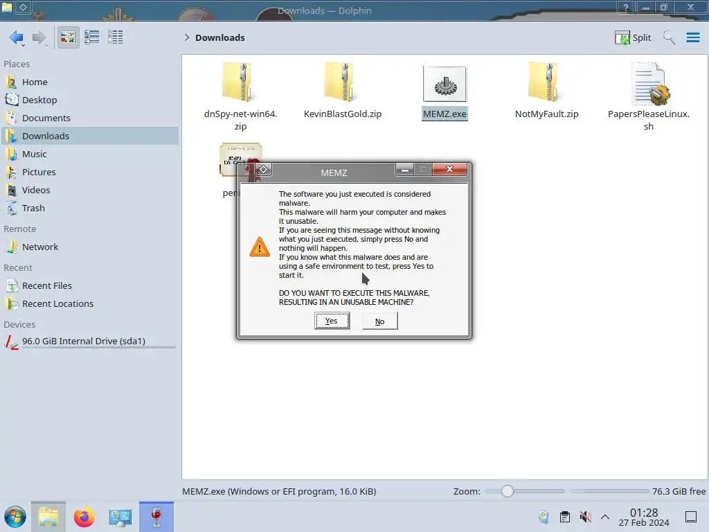
Task: Click Show Desktop square icon
Action: [x=691, y=517]
